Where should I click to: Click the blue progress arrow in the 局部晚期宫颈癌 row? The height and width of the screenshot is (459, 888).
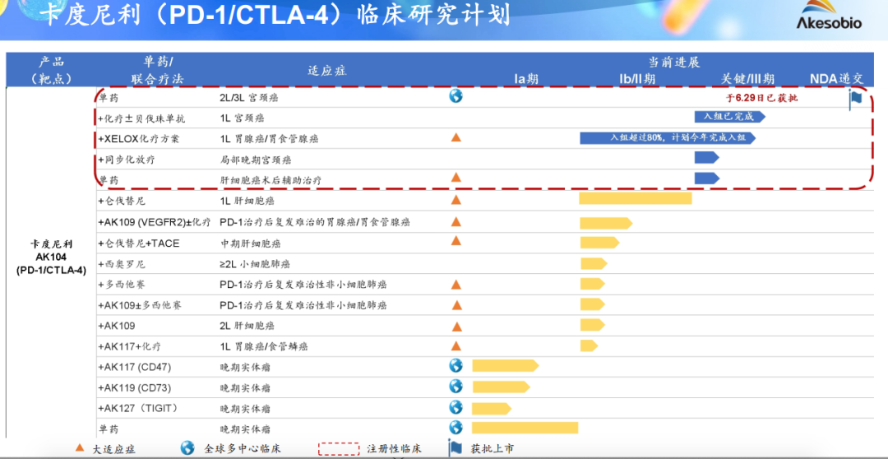click(706, 158)
